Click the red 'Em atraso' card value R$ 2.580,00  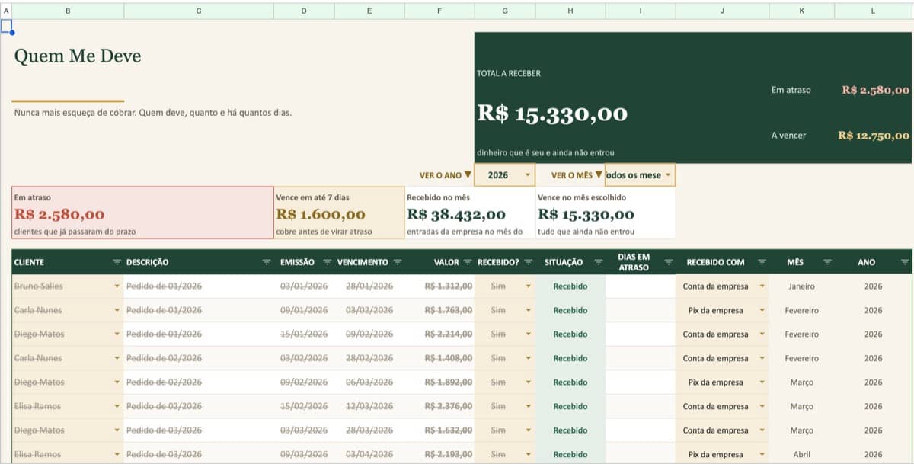tap(59, 215)
